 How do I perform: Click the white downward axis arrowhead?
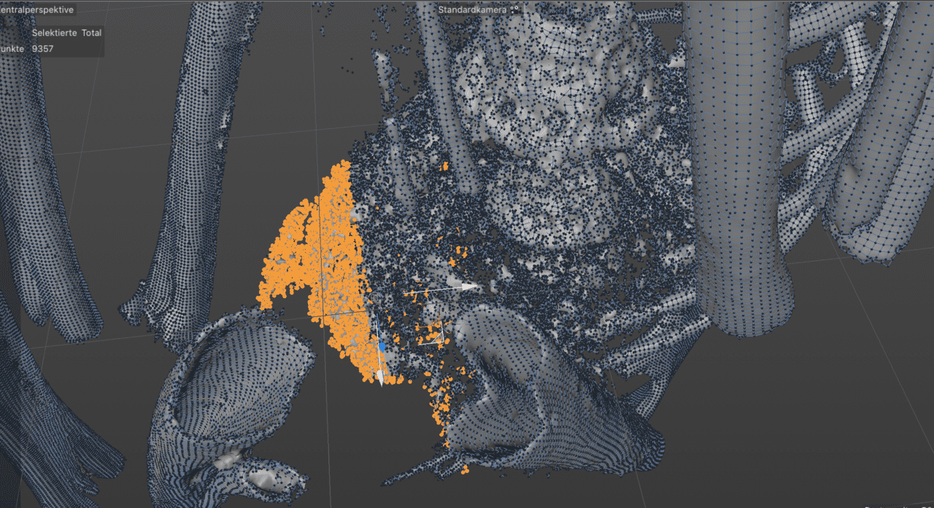379,378
